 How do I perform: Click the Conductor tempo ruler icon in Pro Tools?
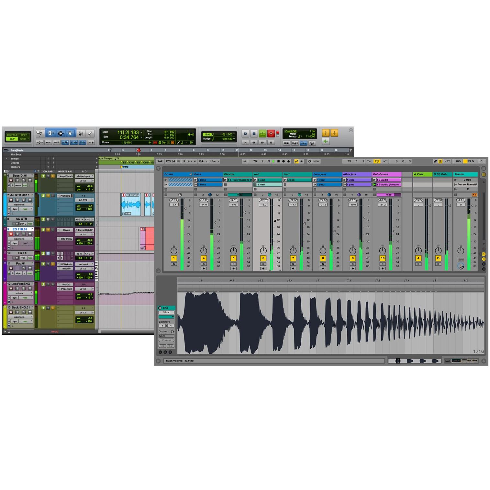(x=312, y=143)
